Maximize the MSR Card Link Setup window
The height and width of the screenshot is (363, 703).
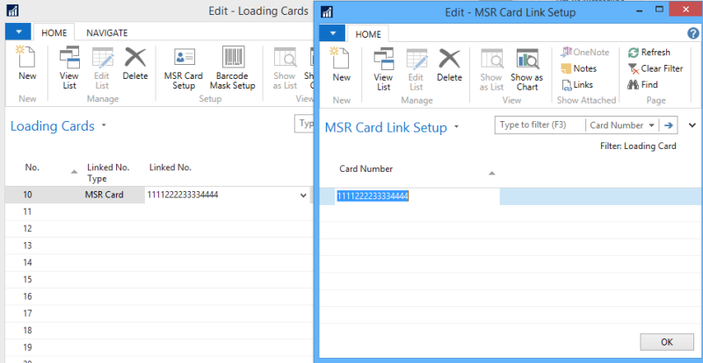659,9
